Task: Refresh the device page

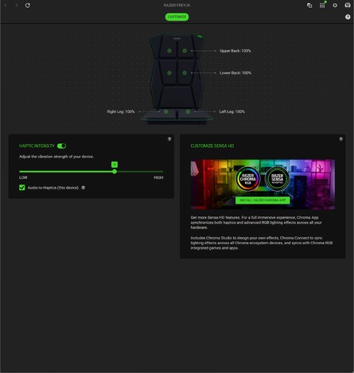Action: (x=28, y=6)
